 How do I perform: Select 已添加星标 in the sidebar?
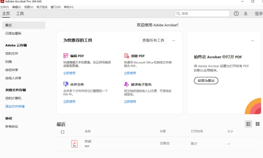tap(13, 33)
